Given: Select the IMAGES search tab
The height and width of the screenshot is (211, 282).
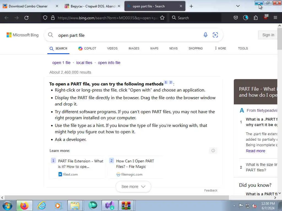Looking at the screenshot, I should point(134,48).
